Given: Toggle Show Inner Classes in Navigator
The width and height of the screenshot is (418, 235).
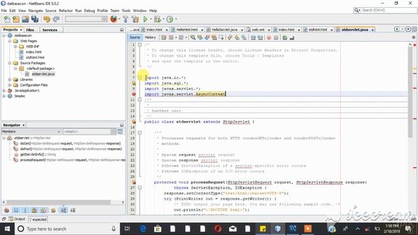Looking at the screenshot, I should point(44,210).
